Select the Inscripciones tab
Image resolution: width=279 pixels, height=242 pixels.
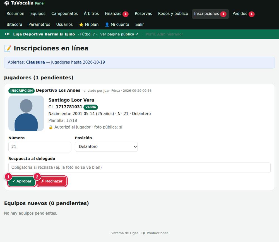click(210, 14)
